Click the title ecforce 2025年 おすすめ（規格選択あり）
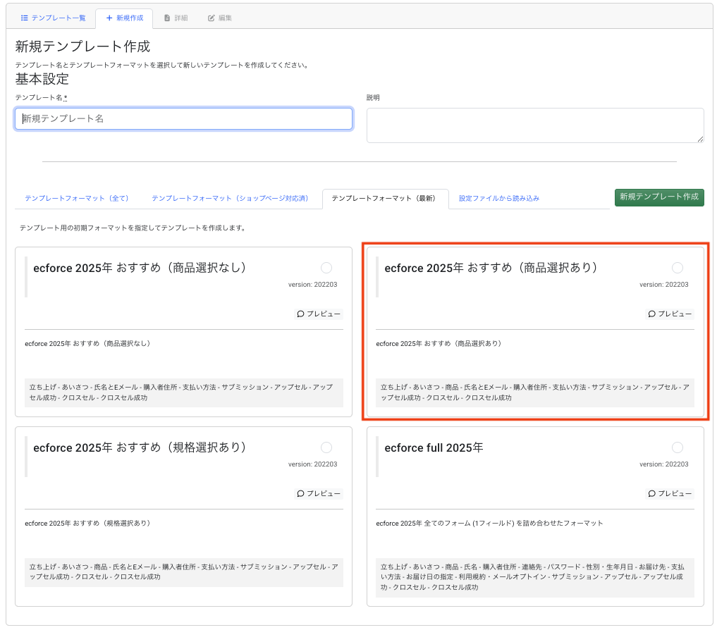 pos(140,447)
